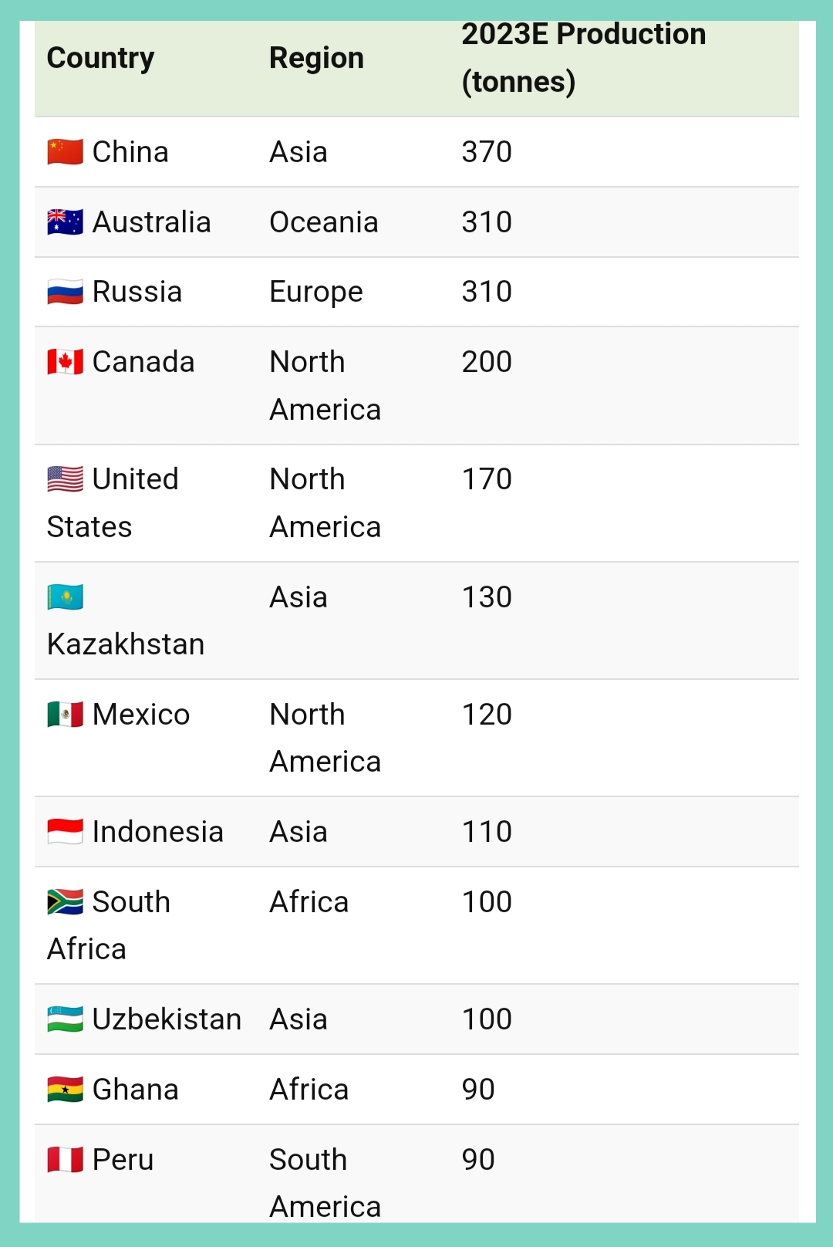Click the China flag icon
The width and height of the screenshot is (833, 1247).
(x=65, y=152)
